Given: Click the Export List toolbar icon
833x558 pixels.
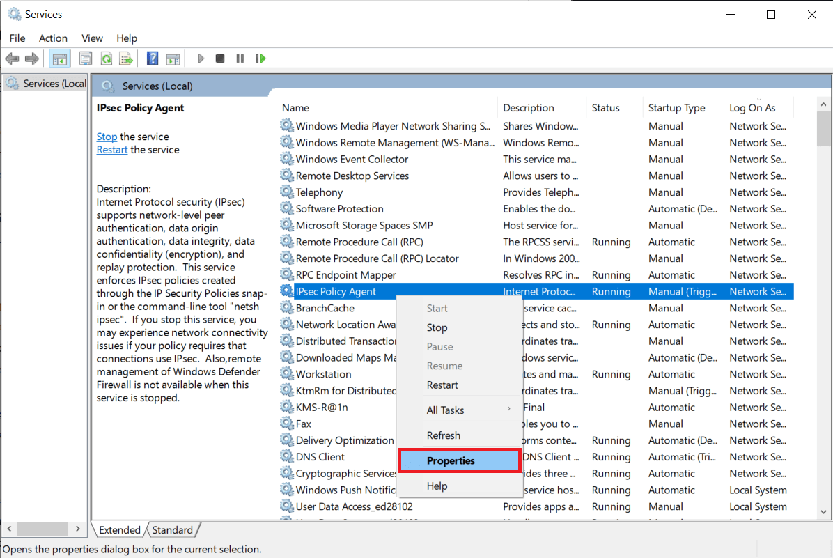Looking at the screenshot, I should point(126,58).
